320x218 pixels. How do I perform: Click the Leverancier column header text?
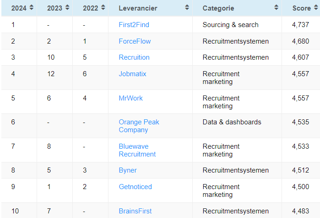pos(138,8)
